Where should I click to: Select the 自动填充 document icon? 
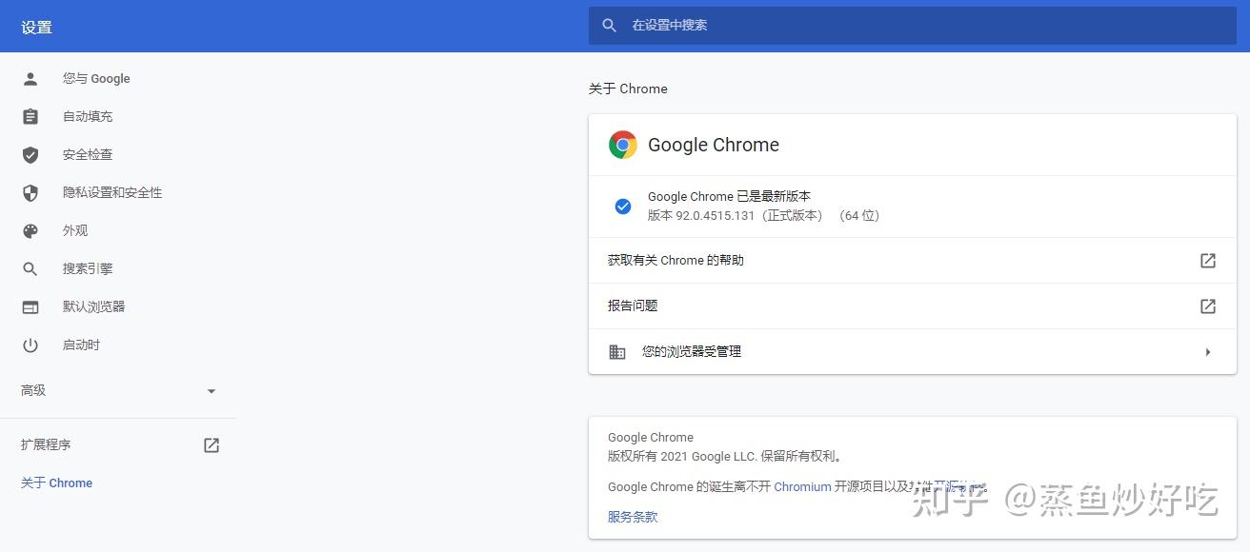pyautogui.click(x=30, y=116)
